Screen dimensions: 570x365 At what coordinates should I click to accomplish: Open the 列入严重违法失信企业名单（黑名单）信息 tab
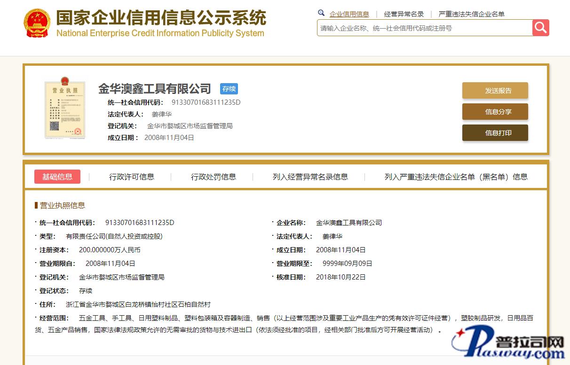456,177
